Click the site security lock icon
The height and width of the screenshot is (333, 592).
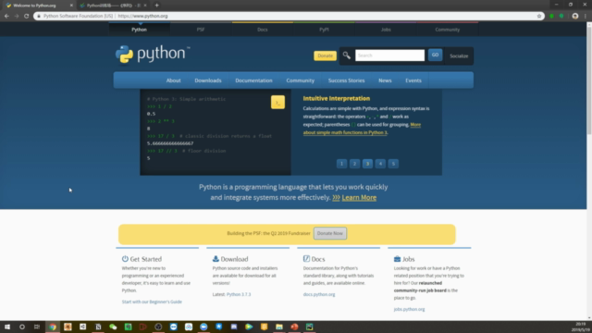click(x=39, y=16)
